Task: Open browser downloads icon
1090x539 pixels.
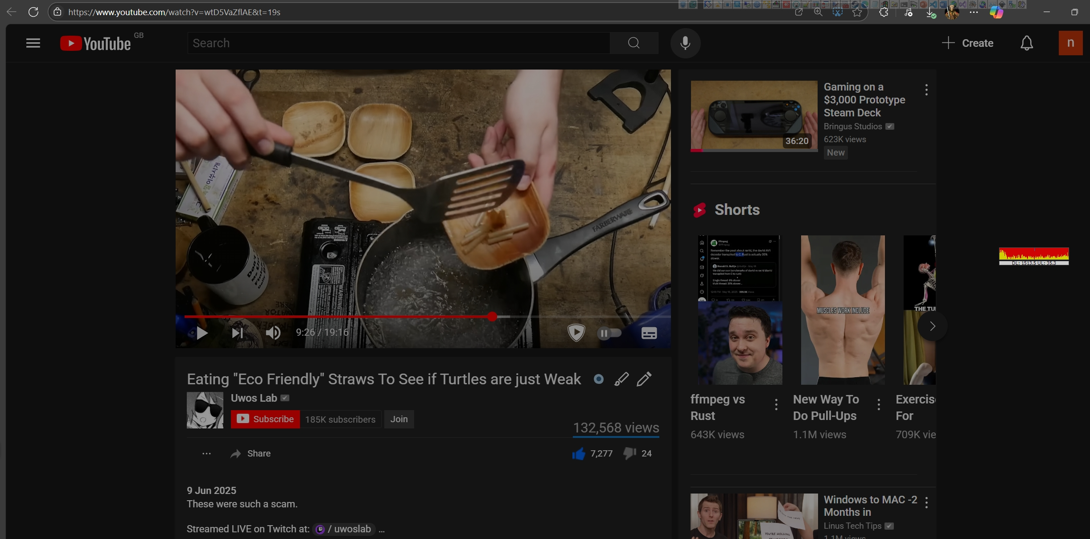Action: click(930, 13)
